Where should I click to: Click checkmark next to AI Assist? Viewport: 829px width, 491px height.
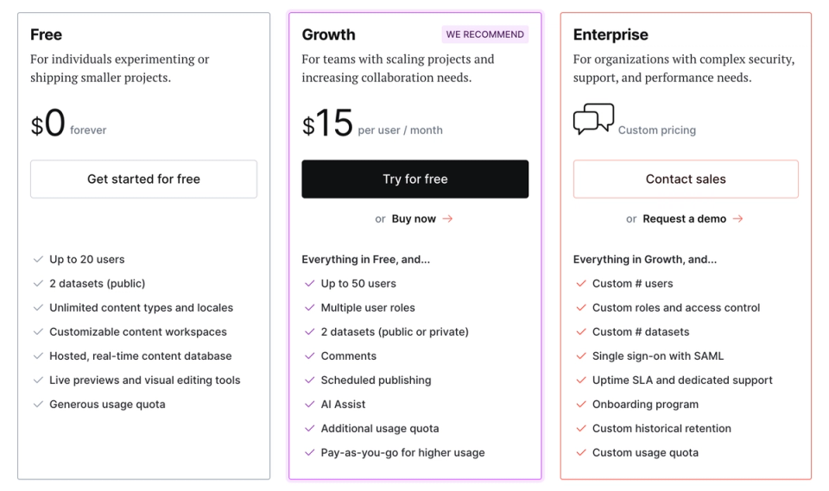(310, 405)
